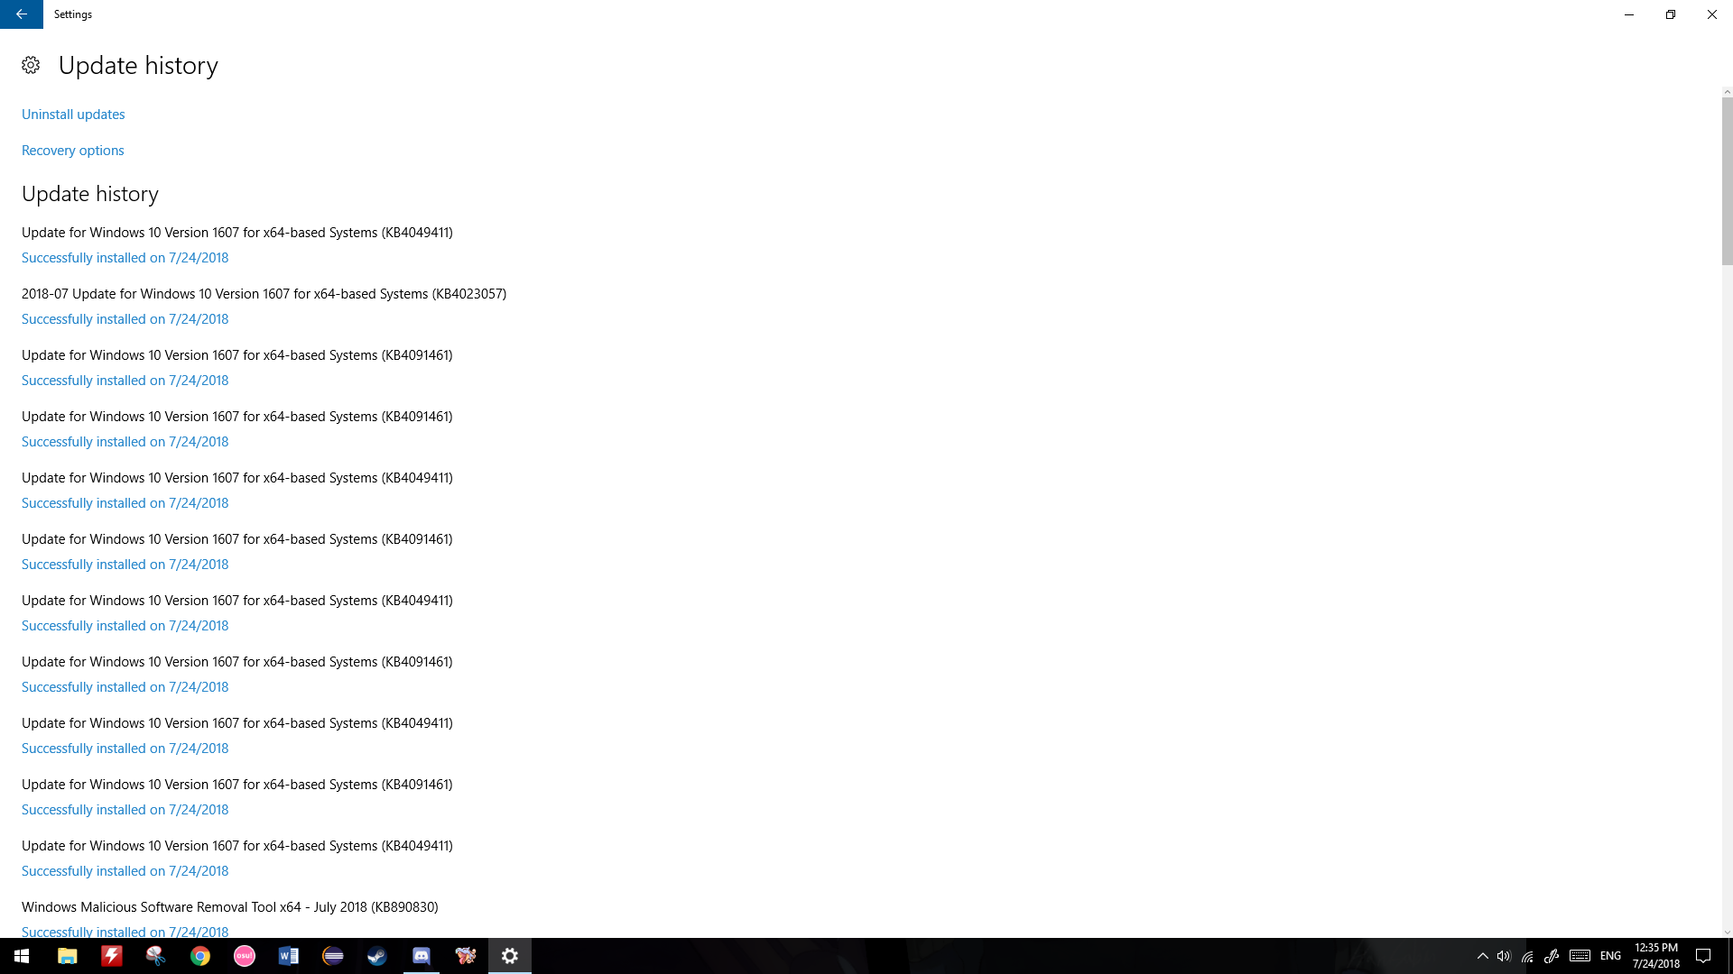Click Uninstall updates link
The height and width of the screenshot is (974, 1733).
pyautogui.click(x=72, y=113)
